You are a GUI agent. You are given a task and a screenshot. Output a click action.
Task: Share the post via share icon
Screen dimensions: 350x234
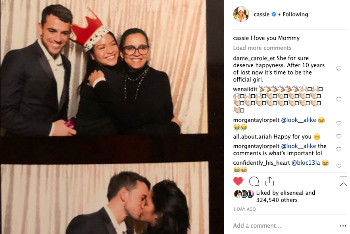click(x=270, y=181)
